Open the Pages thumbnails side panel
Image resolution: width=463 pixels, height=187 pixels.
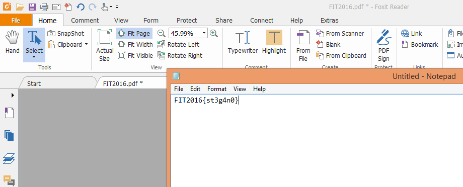tap(9, 136)
